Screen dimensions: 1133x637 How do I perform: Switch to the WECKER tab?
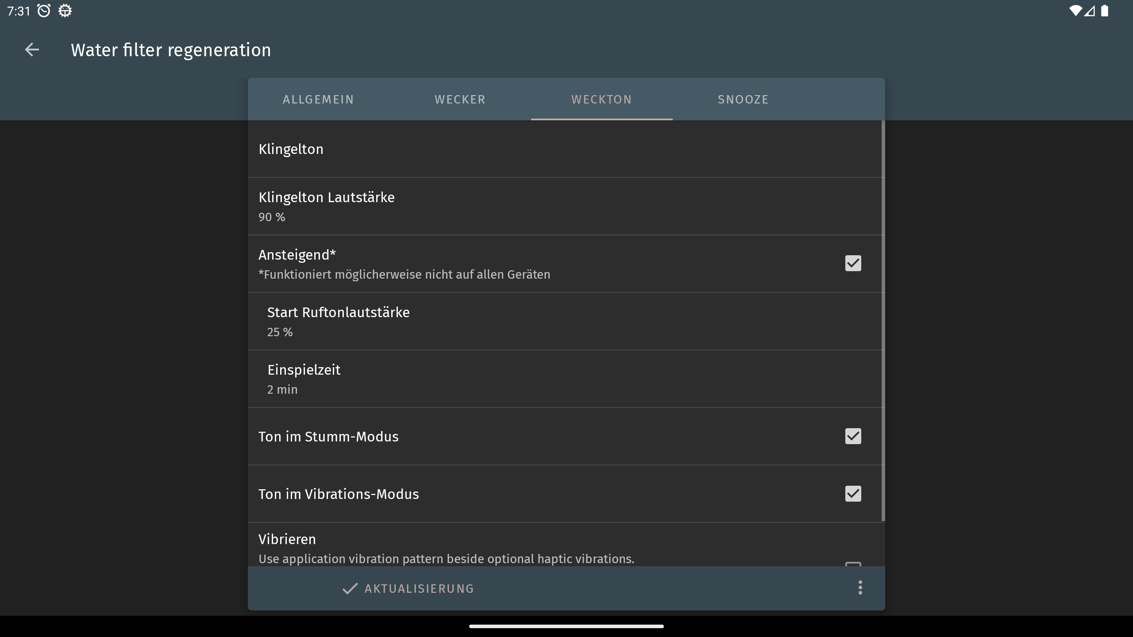(x=460, y=99)
